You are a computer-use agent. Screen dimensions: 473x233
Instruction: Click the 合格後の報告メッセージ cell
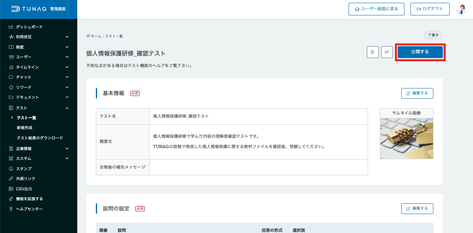pyautogui.click(x=123, y=167)
